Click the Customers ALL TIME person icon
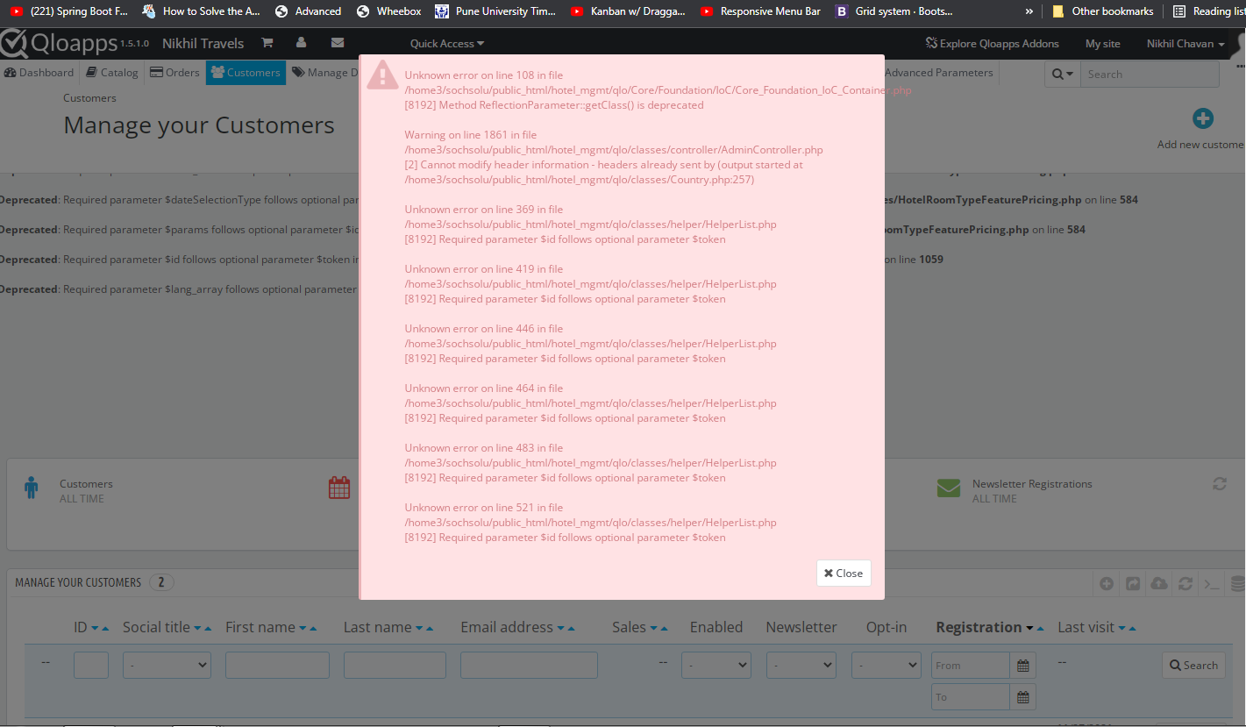Screen dimensions: 1246x727 tap(32, 488)
